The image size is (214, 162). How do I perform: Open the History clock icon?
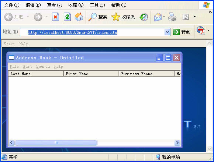(144, 17)
